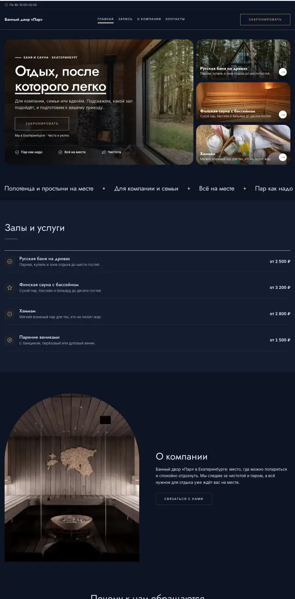Click the Мы в Екатеринбурге · Чисто и уютно note
This screenshot has height=599, width=295.
pyautogui.click(x=42, y=136)
